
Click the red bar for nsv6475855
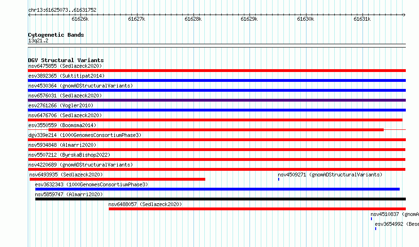click(x=217, y=71)
